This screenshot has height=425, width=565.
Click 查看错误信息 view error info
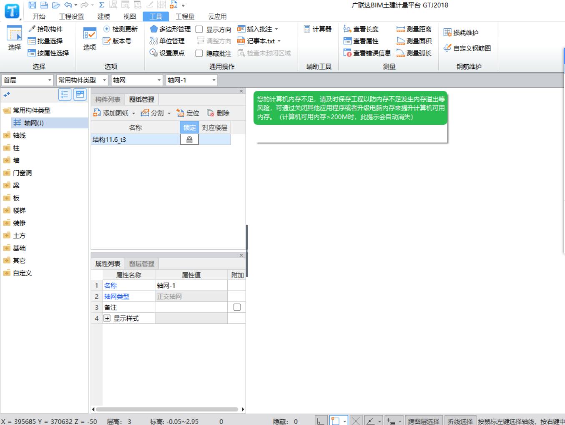pos(367,53)
